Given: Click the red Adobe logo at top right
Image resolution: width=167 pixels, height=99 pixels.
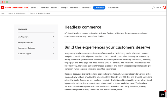Looking at the screenshot, I should [164, 8].
